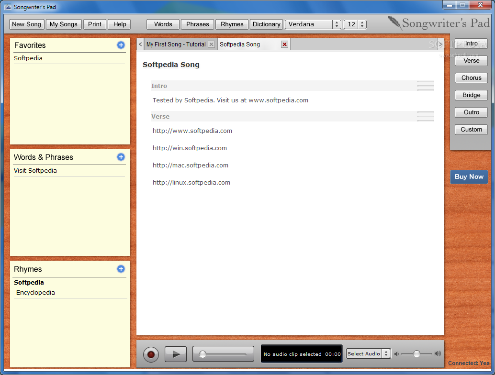Open the Phrases lookup
The height and width of the screenshot is (375, 495).
point(198,24)
